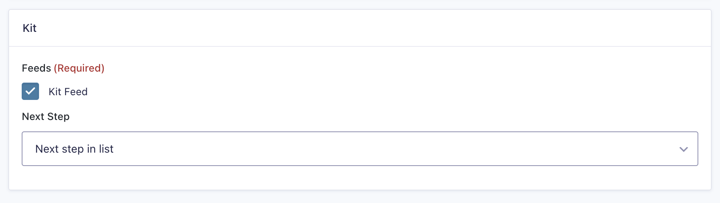Click the Next Step field label
The image size is (720, 203).
[x=46, y=116]
